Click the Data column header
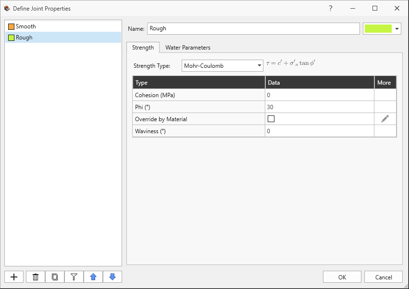The image size is (409, 289). pyautogui.click(x=320, y=83)
